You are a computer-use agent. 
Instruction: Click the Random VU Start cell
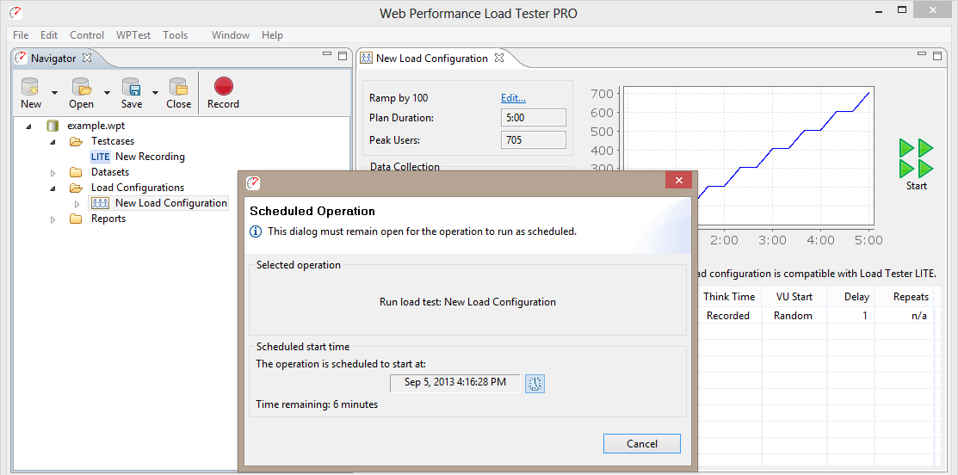tap(793, 316)
